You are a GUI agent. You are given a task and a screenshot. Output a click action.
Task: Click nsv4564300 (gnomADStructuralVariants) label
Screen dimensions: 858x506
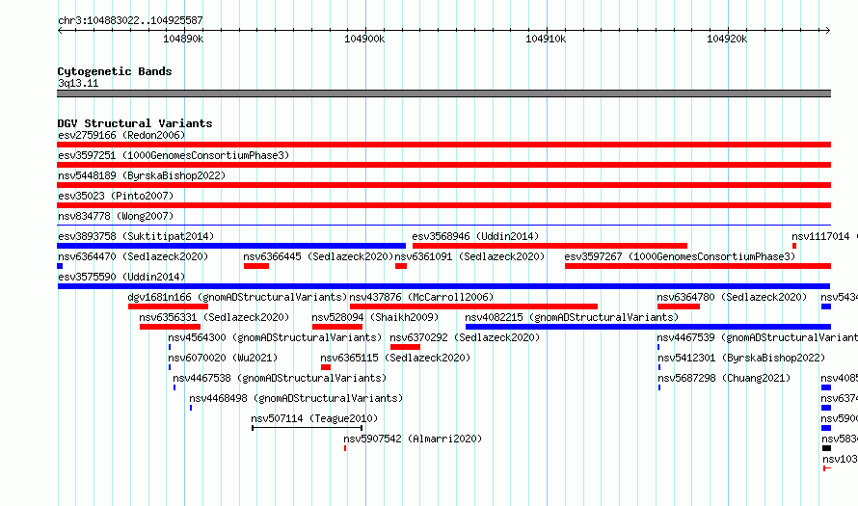click(276, 337)
